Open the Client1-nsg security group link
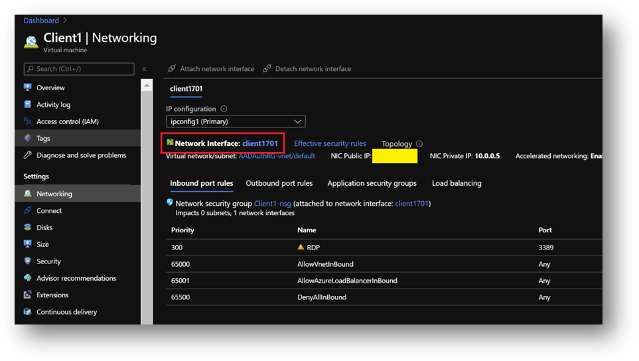This screenshot has width=639, height=361. click(273, 204)
